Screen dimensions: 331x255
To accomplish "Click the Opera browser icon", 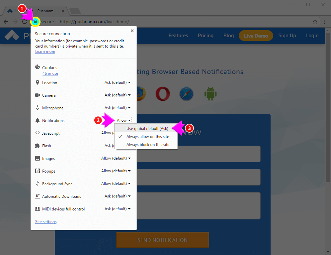I will tap(162, 94).
